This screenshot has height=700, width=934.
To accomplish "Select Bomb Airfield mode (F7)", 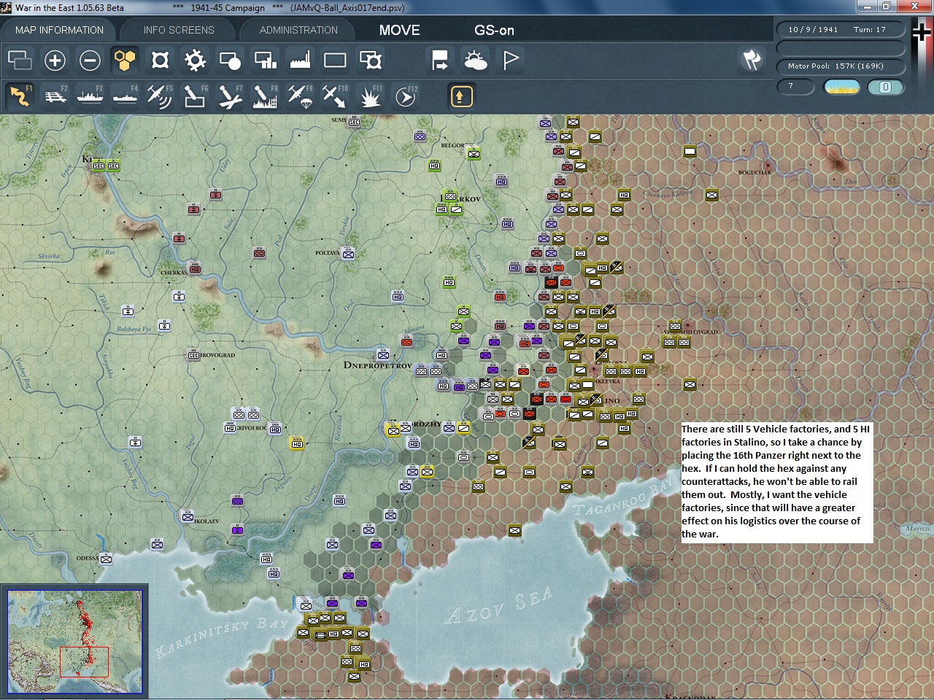I will point(230,96).
